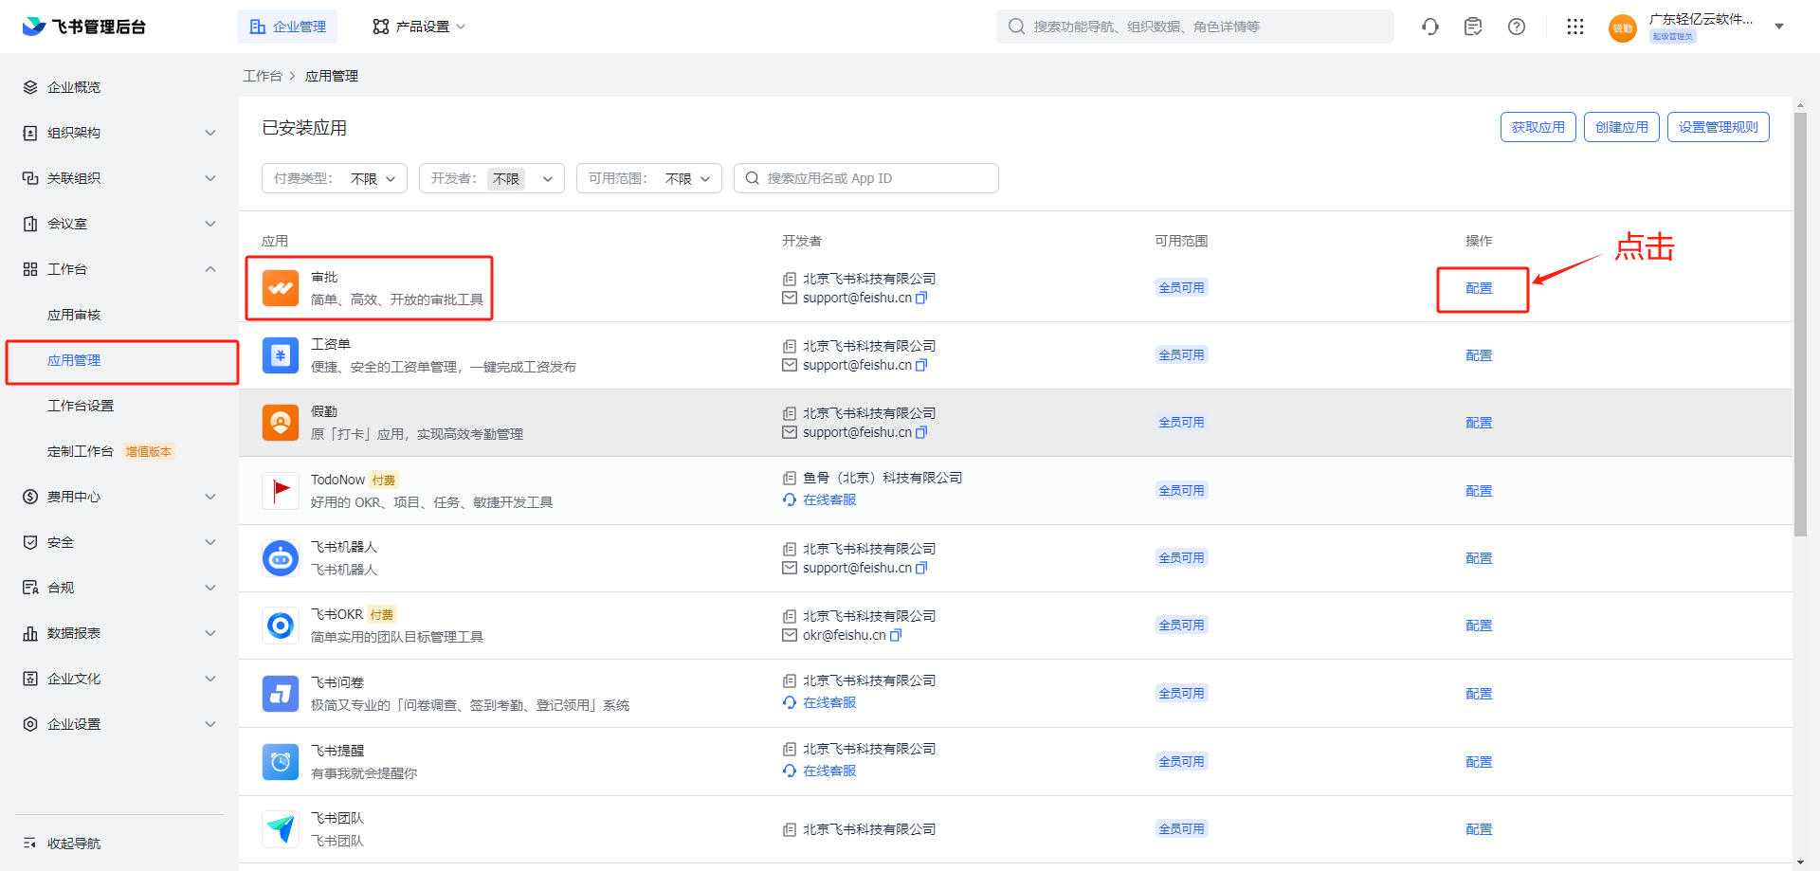
Task: Collapse the 工作台 sidebar section
Action: pos(210,269)
